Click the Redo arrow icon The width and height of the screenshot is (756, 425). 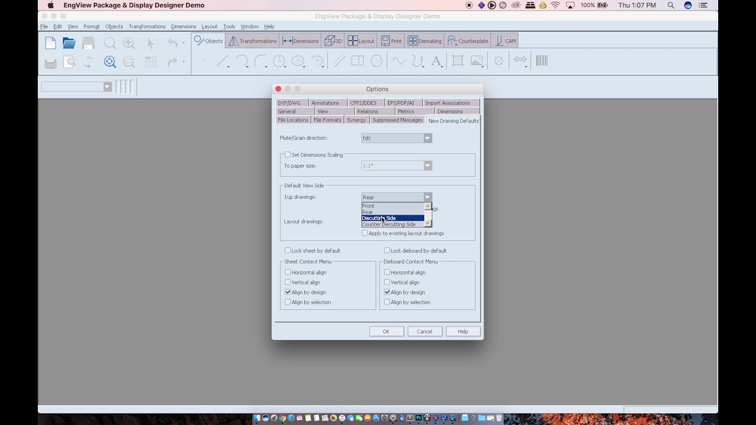click(172, 62)
